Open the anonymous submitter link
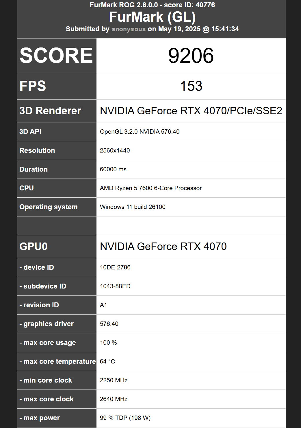The image size is (301, 428). tap(129, 29)
